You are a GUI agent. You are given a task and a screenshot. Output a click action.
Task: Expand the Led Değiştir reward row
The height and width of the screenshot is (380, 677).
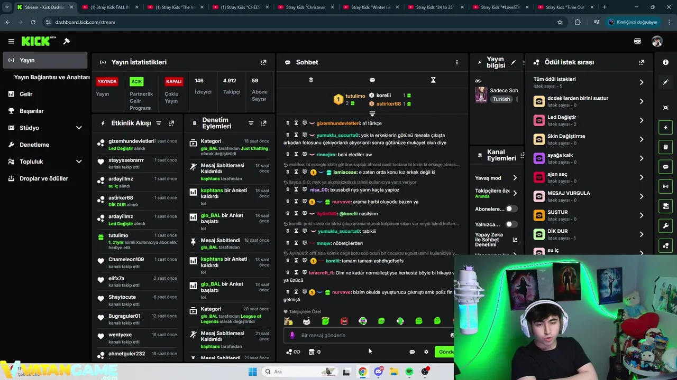(x=642, y=120)
